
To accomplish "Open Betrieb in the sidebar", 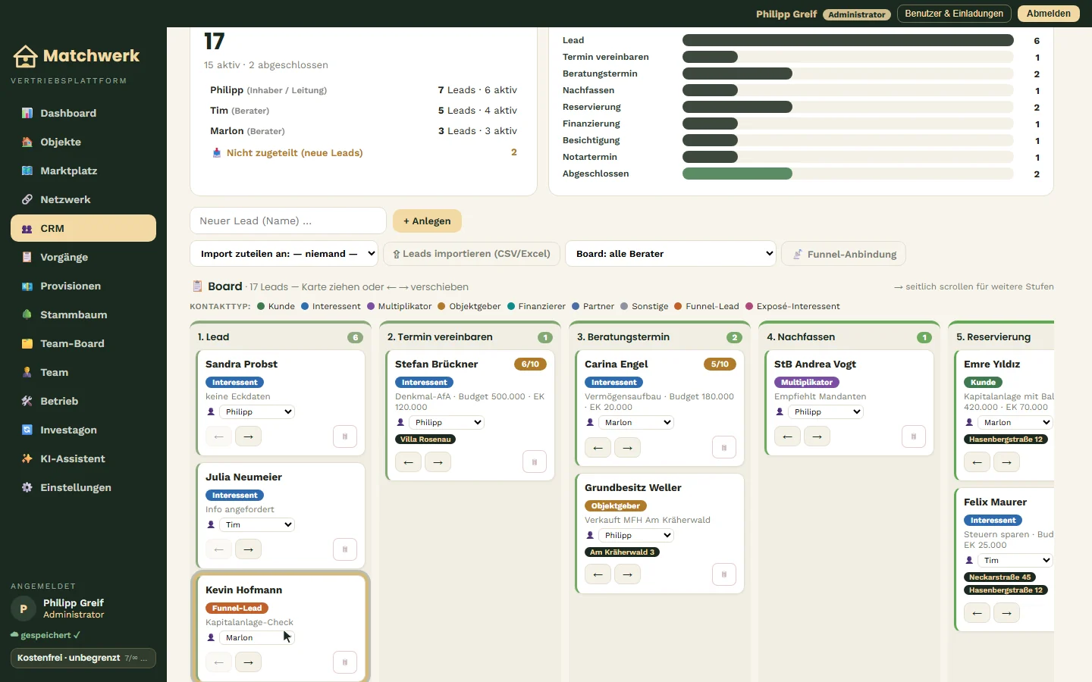I will (x=83, y=401).
